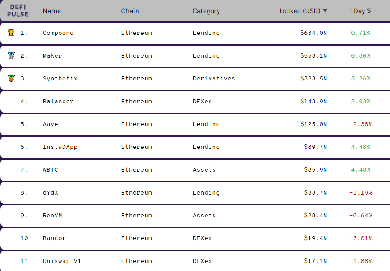The width and height of the screenshot is (390, 271).
Task: Sort by the Category column header
Action: point(206,11)
